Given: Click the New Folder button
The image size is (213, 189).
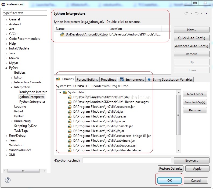Looking at the screenshot, I should [195, 94].
